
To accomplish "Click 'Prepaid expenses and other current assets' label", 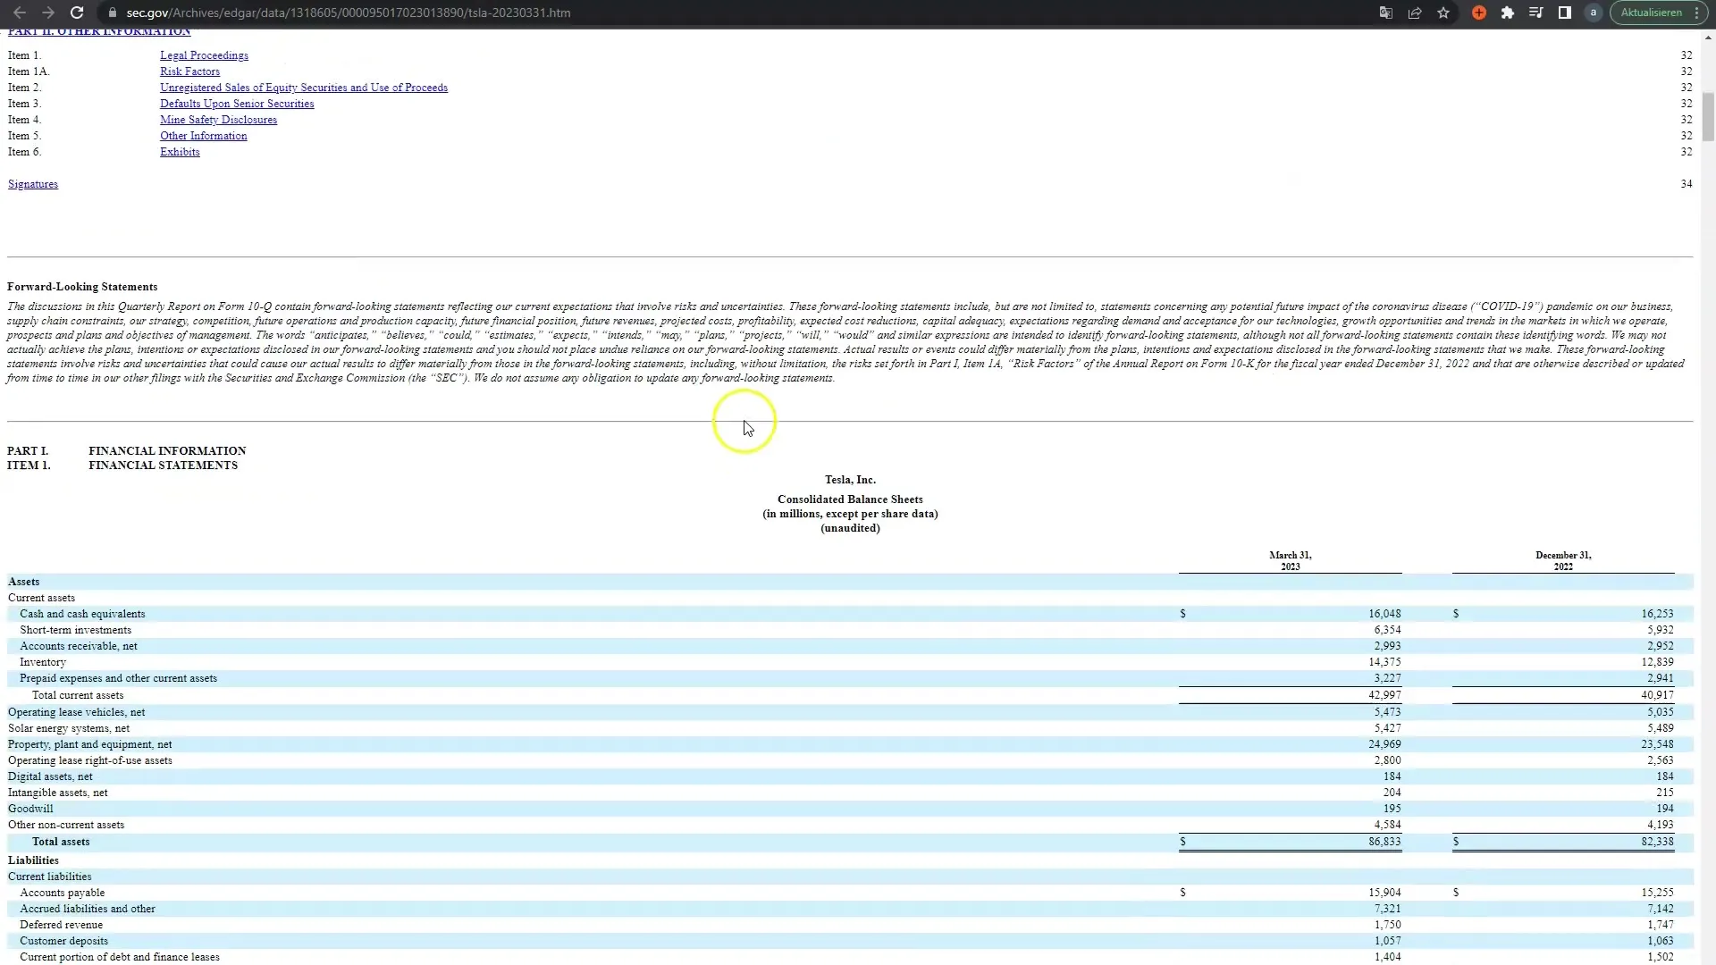I will click(118, 678).
